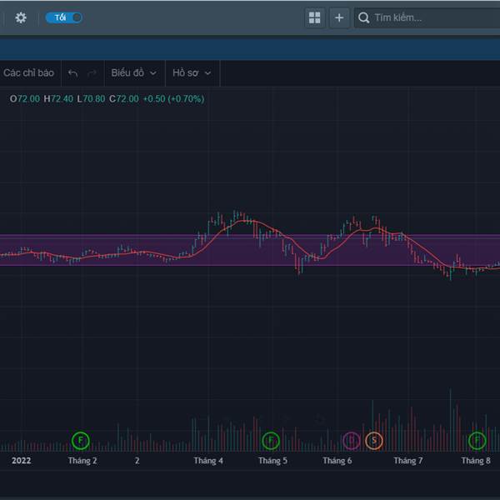Click the Tháng 4 label on time axis
The image size is (500, 500).
[x=208, y=461]
